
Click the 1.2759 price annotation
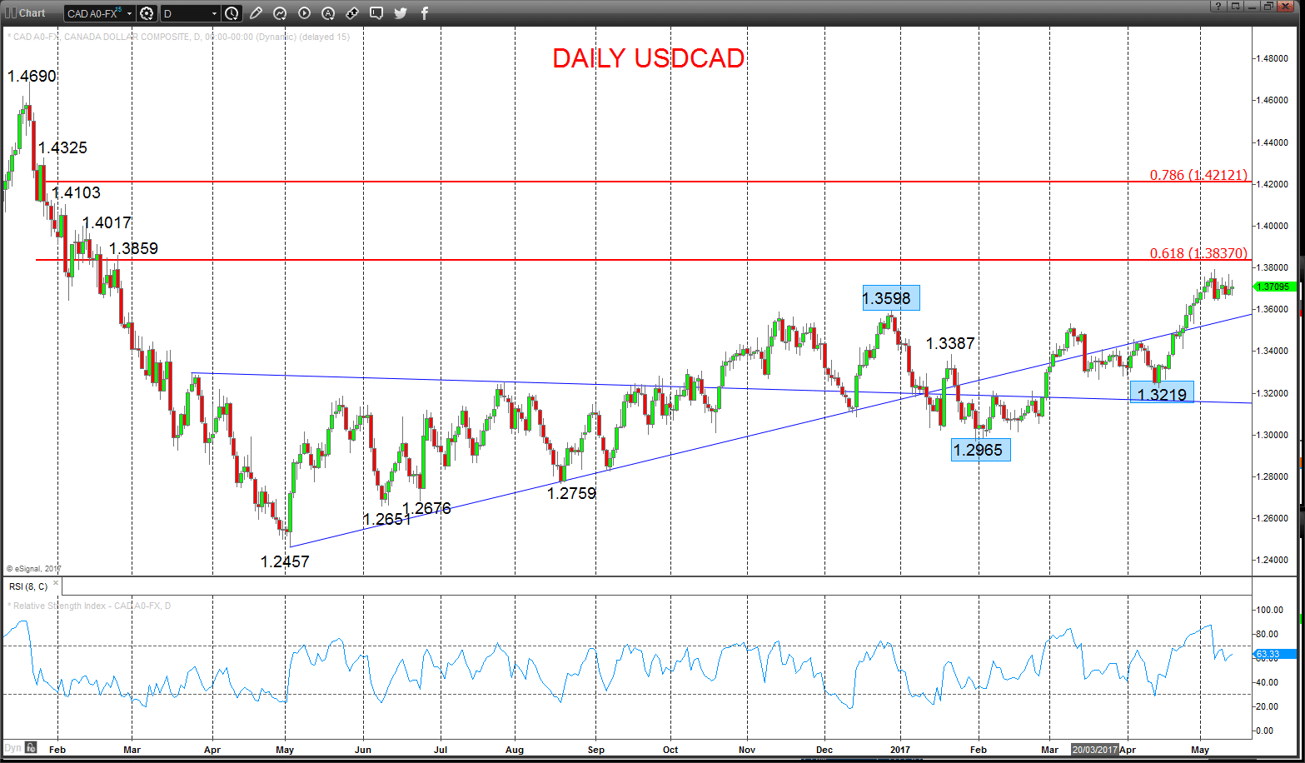coord(571,494)
